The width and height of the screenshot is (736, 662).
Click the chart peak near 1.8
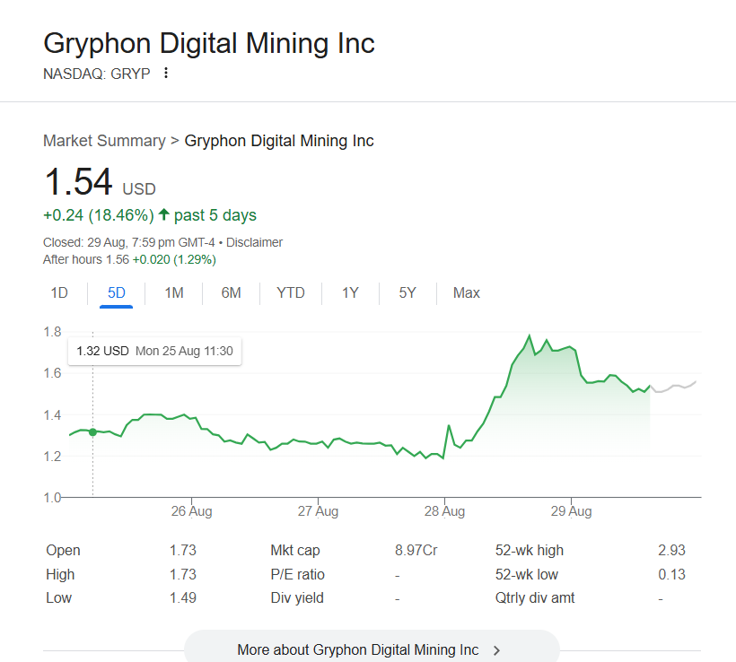coord(530,336)
